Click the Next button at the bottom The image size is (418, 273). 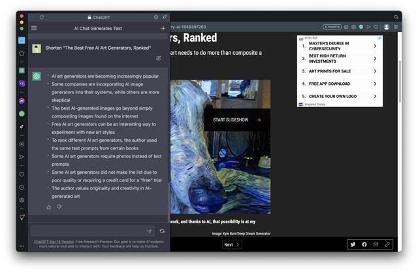tap(232, 244)
